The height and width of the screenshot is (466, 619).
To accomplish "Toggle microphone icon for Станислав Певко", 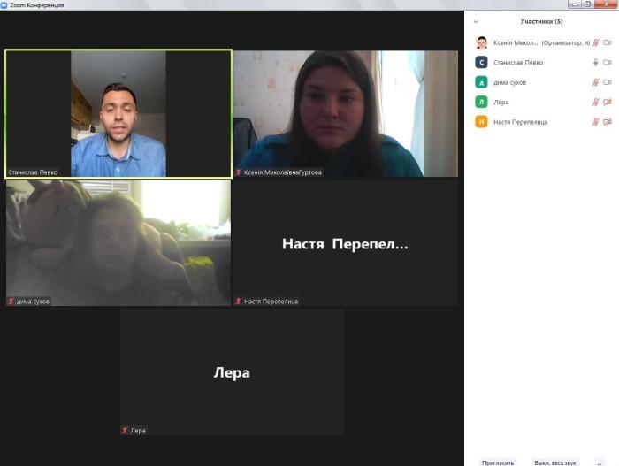I will click(x=596, y=63).
